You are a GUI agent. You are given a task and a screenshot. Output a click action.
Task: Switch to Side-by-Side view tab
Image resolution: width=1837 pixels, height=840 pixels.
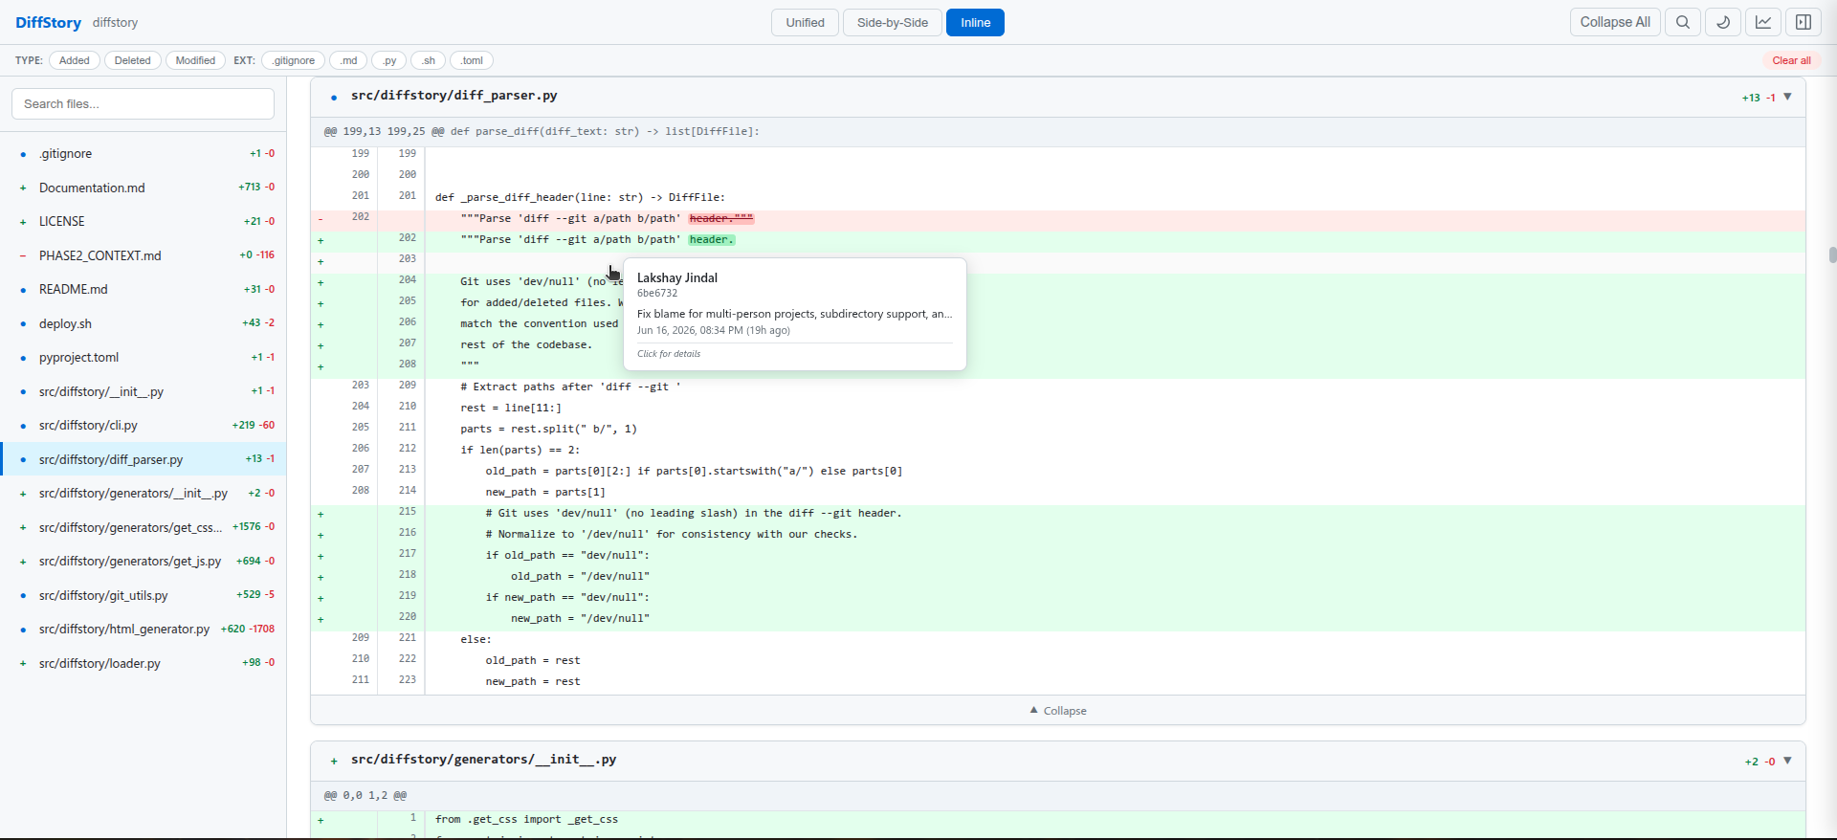coord(893,22)
